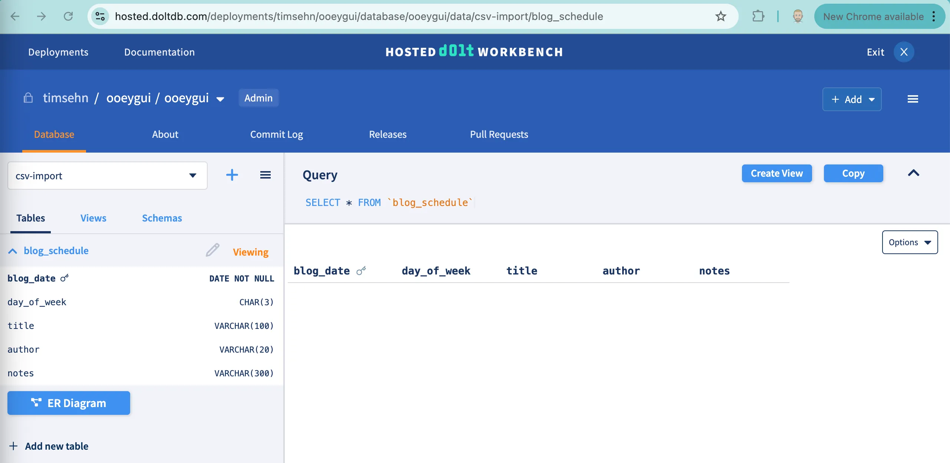950x463 pixels.
Task: Open the ooeygui database selector caret
Action: coord(220,99)
